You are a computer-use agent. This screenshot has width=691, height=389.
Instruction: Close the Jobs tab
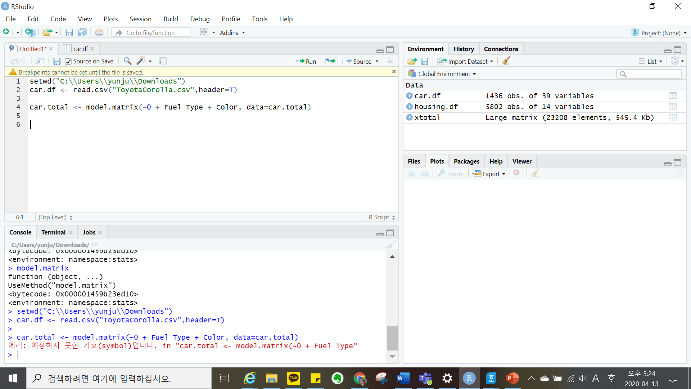pos(100,232)
